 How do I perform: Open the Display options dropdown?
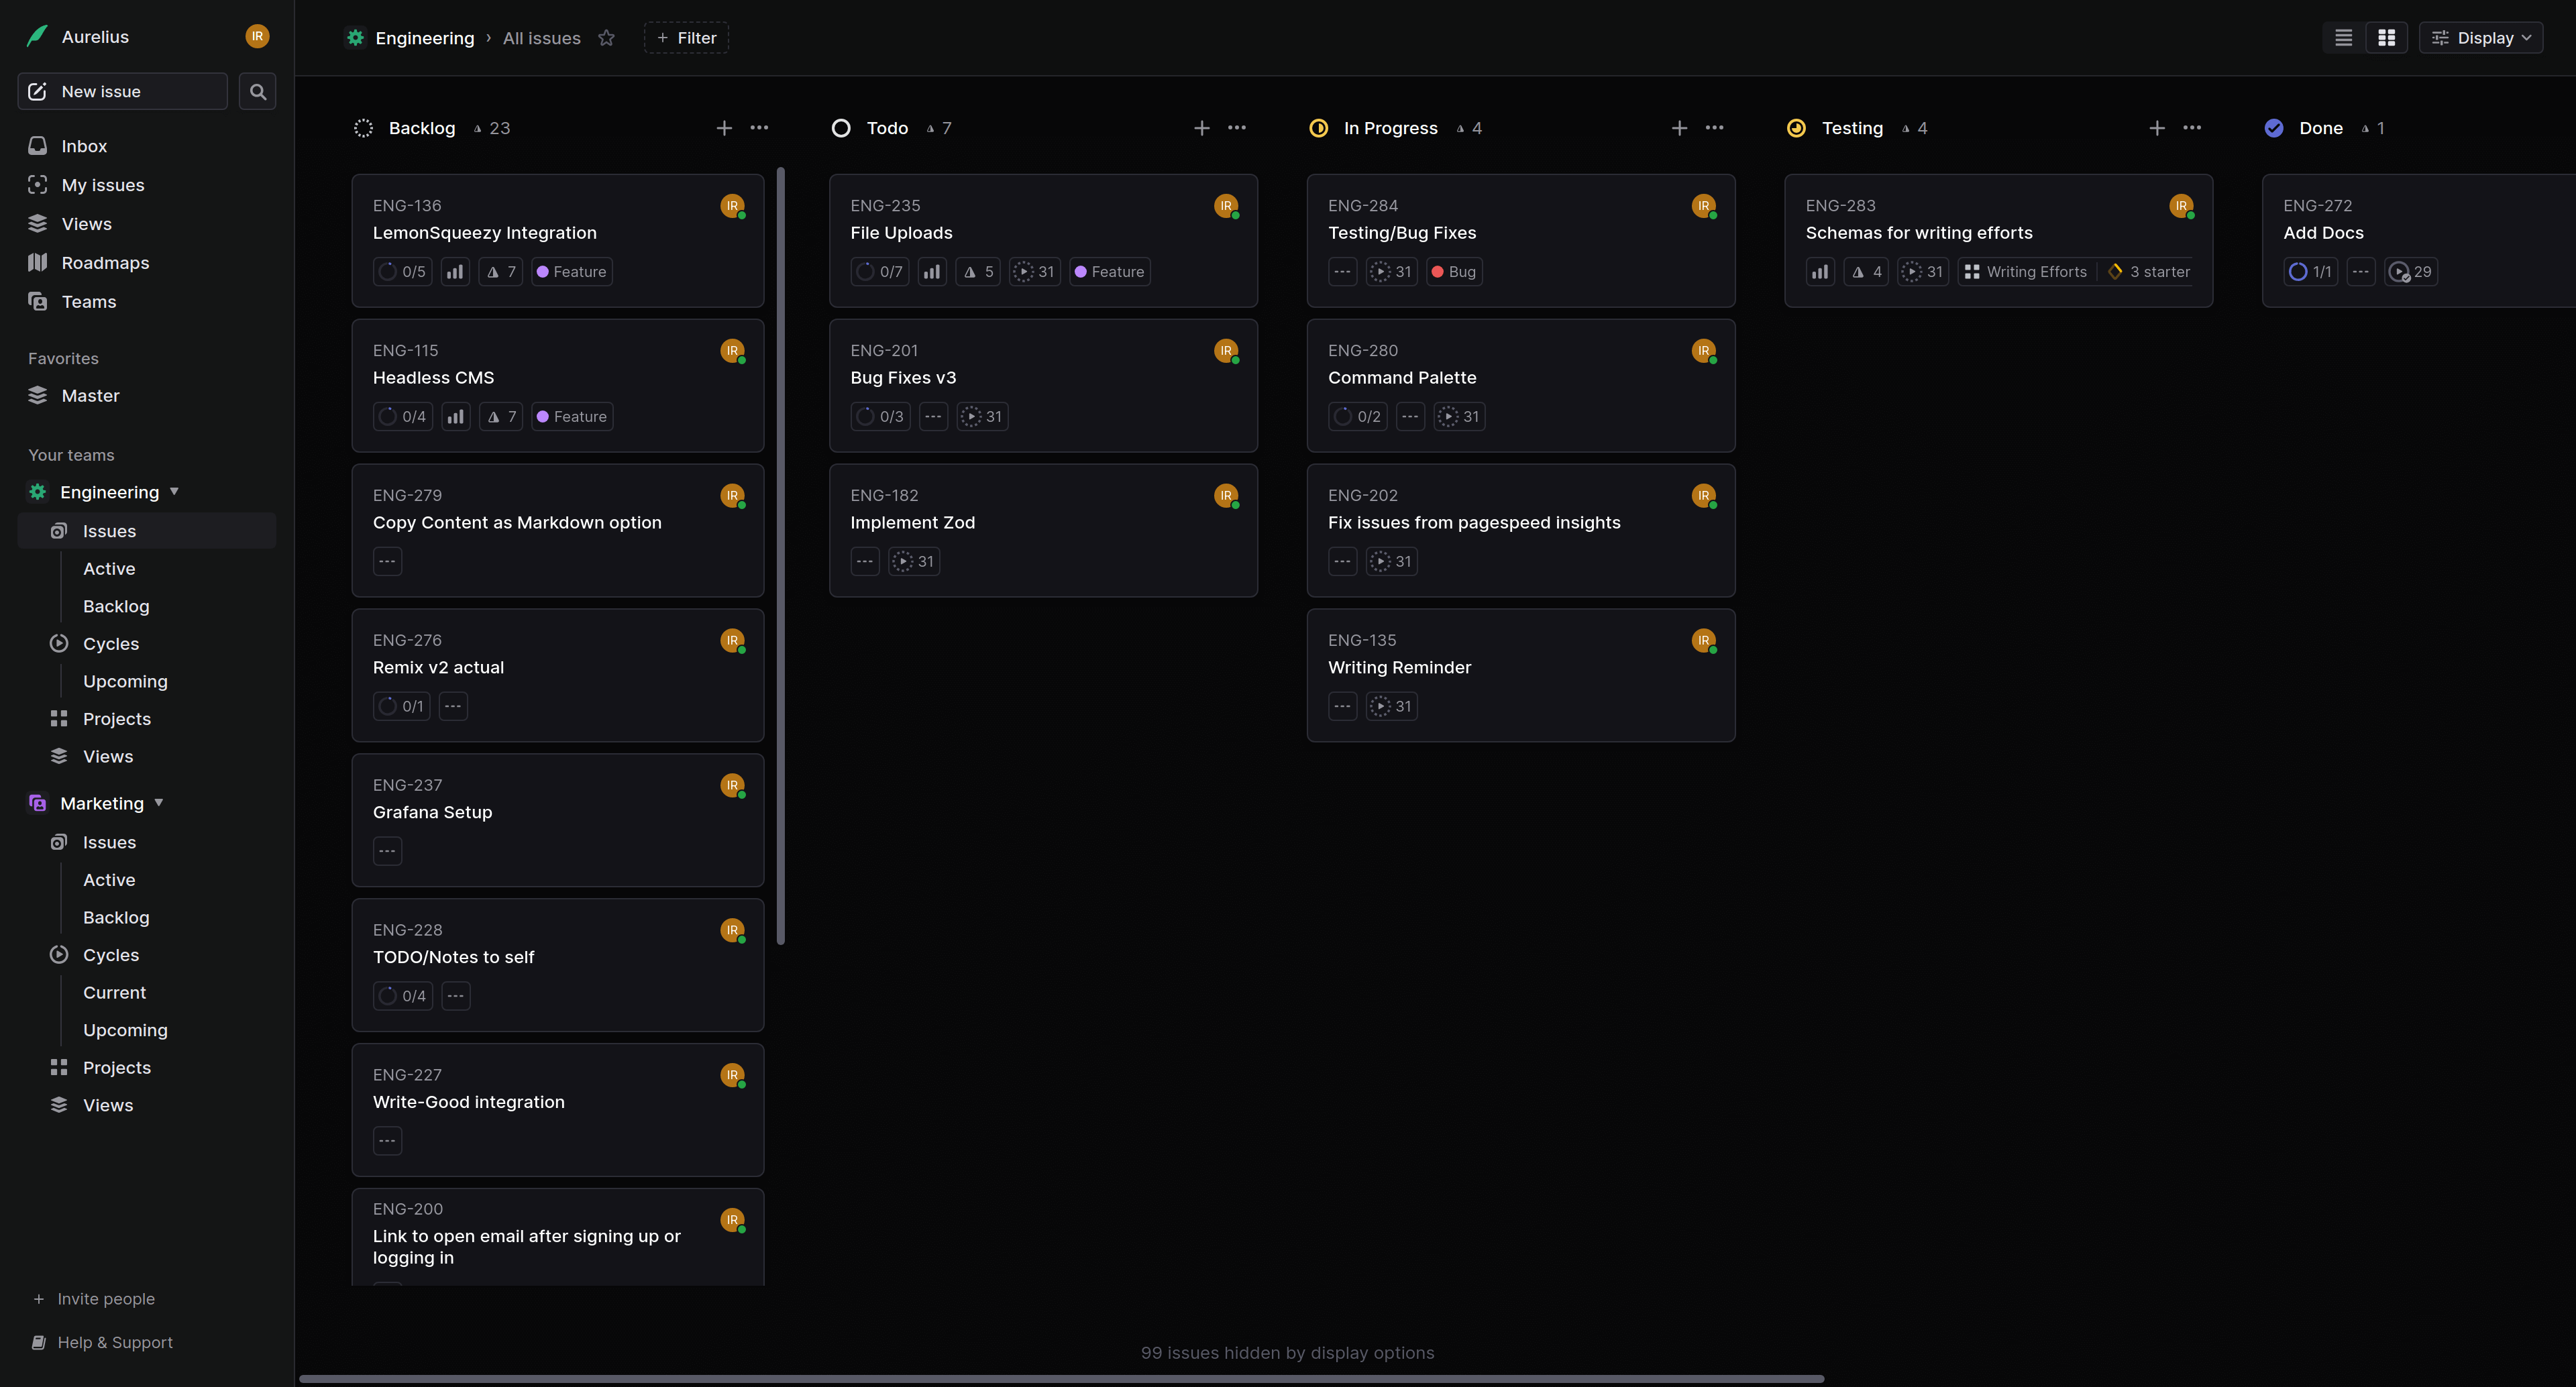click(2481, 38)
